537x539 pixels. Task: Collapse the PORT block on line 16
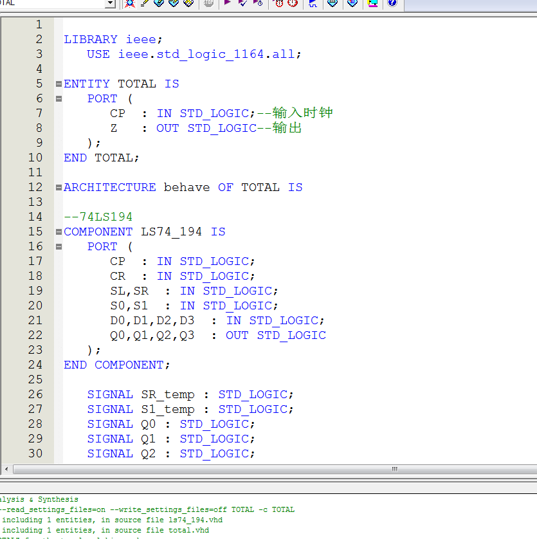click(59, 246)
